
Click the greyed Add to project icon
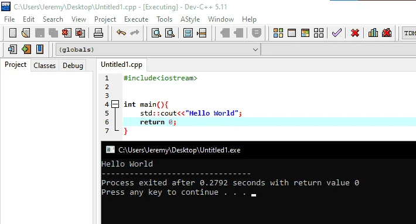click(x=225, y=33)
